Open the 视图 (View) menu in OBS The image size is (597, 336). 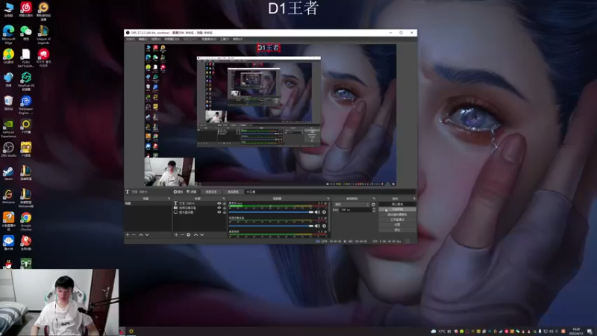coord(156,40)
